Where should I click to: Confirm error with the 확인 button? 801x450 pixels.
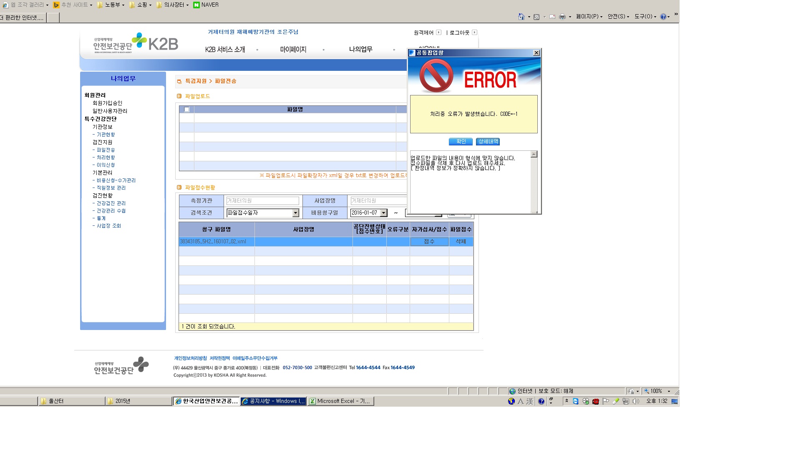pos(461,142)
